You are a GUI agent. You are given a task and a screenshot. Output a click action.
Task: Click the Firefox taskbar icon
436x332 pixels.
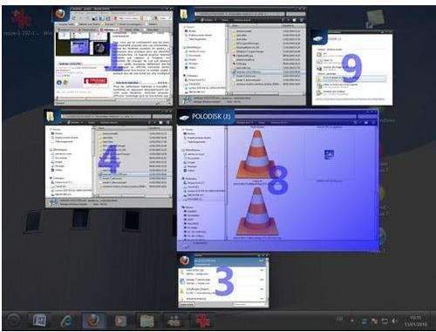tap(92, 321)
